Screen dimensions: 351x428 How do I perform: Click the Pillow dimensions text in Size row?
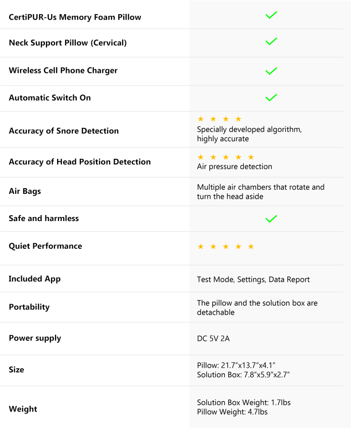click(x=236, y=365)
